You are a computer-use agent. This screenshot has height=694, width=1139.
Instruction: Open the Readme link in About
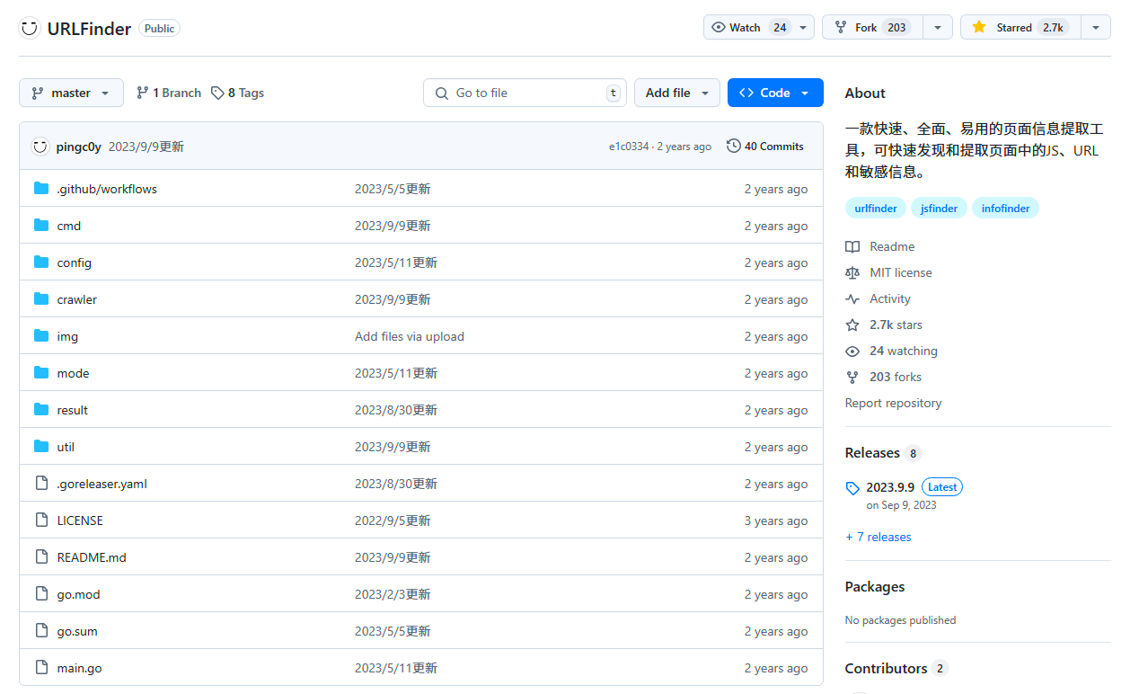coord(892,246)
